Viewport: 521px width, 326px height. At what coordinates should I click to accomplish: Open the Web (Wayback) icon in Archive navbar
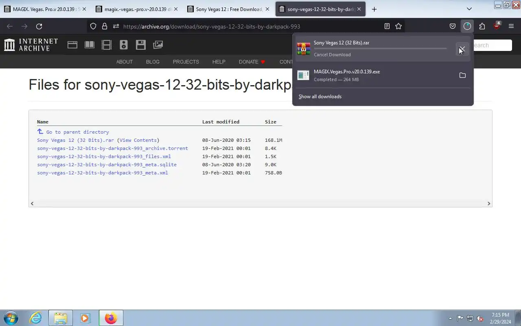point(72,45)
